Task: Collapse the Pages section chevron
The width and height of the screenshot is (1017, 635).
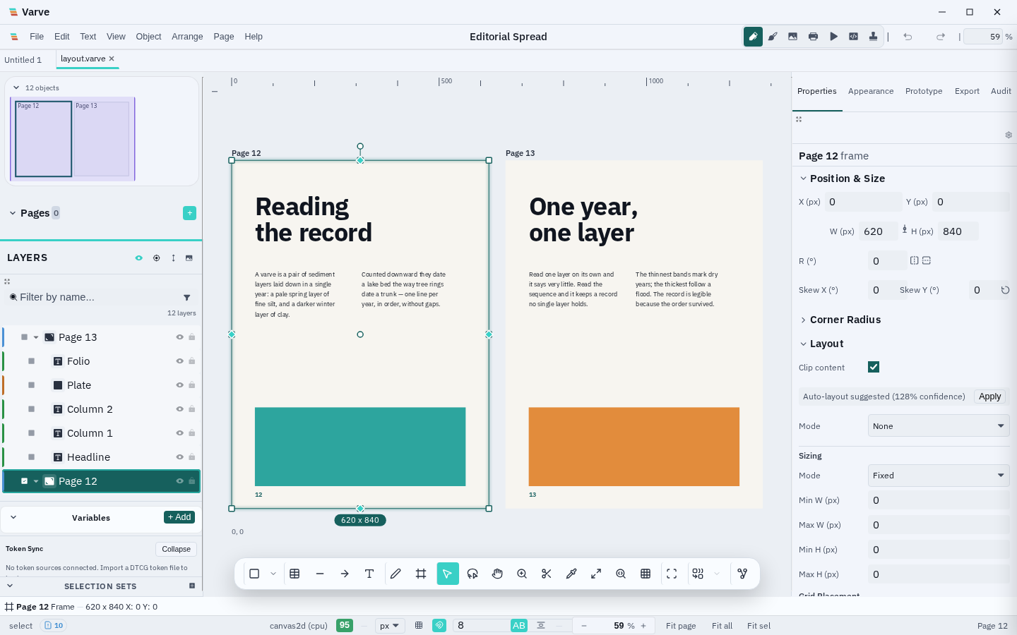Action: tap(13, 213)
